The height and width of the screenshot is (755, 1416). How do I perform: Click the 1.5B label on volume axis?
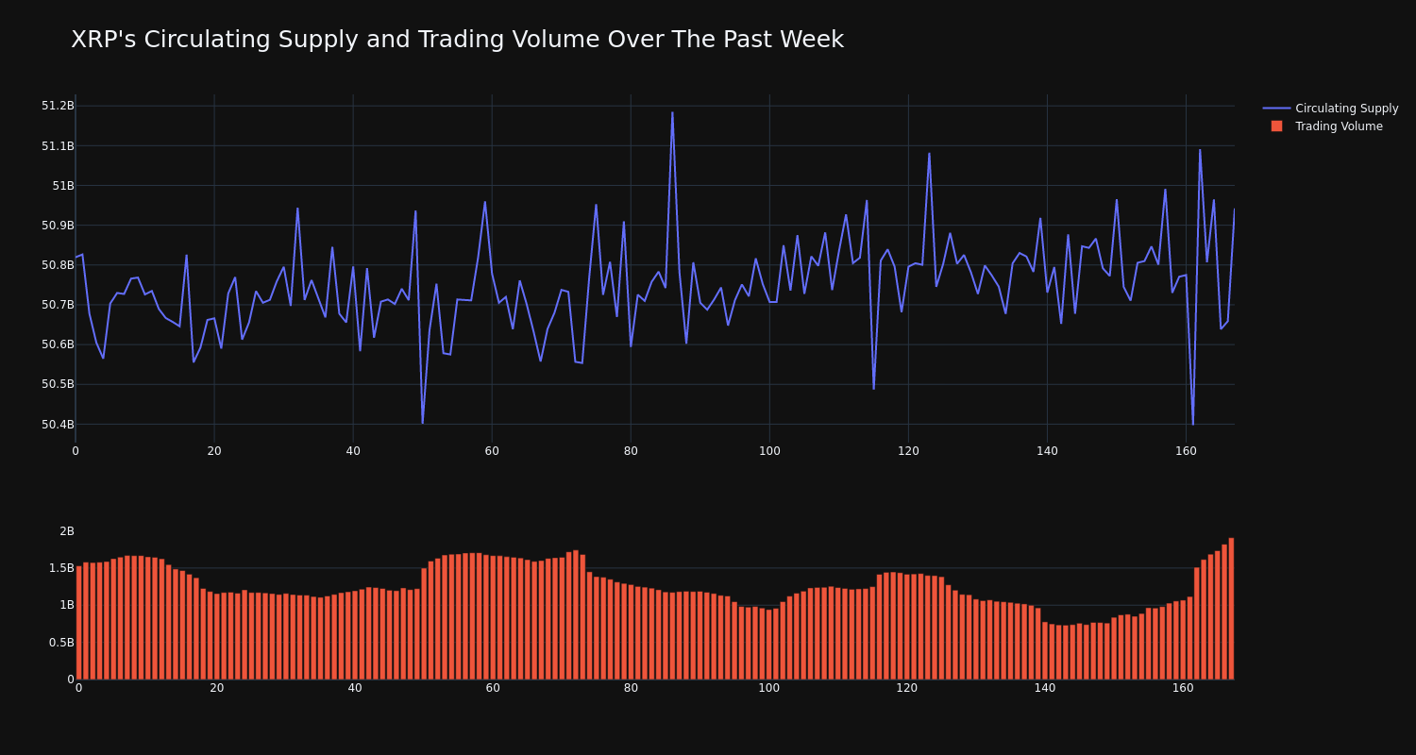pyautogui.click(x=61, y=568)
